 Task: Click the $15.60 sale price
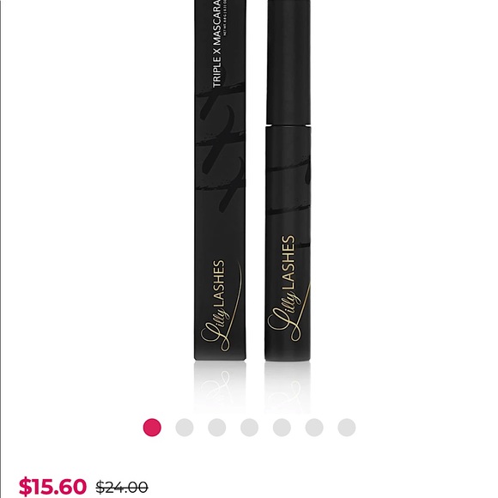click(x=52, y=486)
